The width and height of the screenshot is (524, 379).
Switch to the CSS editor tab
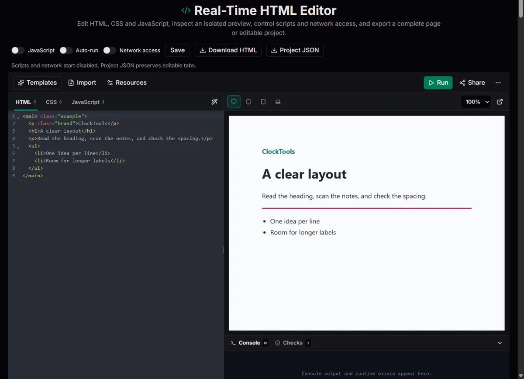click(x=54, y=102)
